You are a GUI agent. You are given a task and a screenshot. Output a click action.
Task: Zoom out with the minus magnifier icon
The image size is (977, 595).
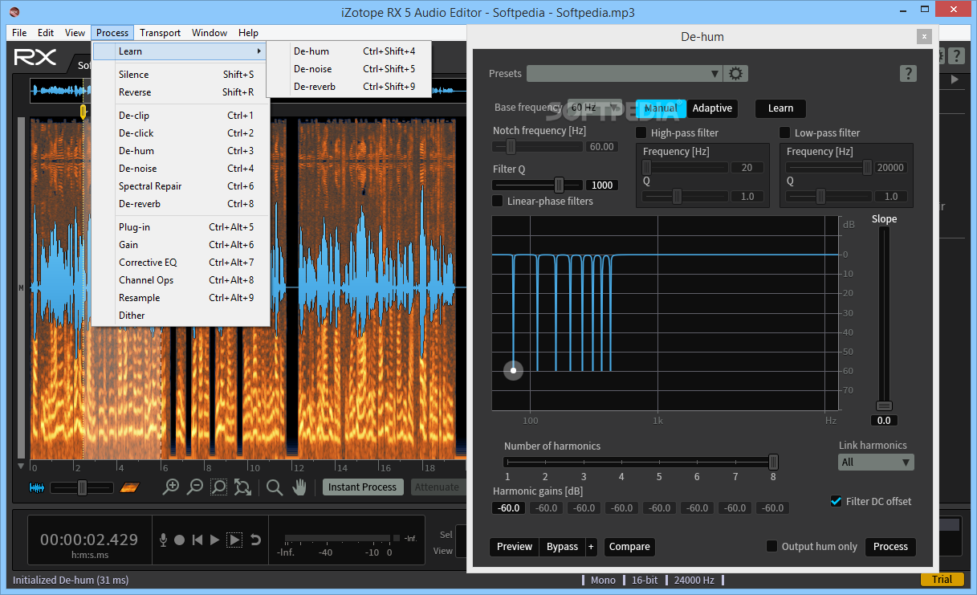point(194,487)
